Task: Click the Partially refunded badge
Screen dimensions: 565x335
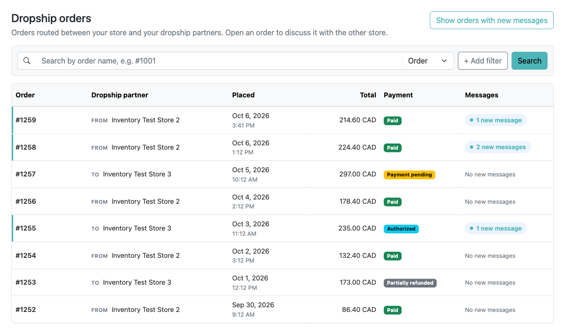Action: pyautogui.click(x=410, y=283)
